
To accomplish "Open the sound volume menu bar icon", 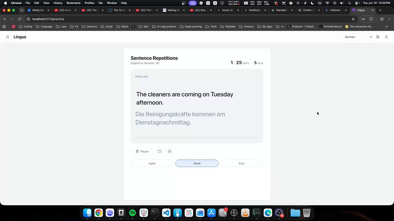I will point(342,3).
